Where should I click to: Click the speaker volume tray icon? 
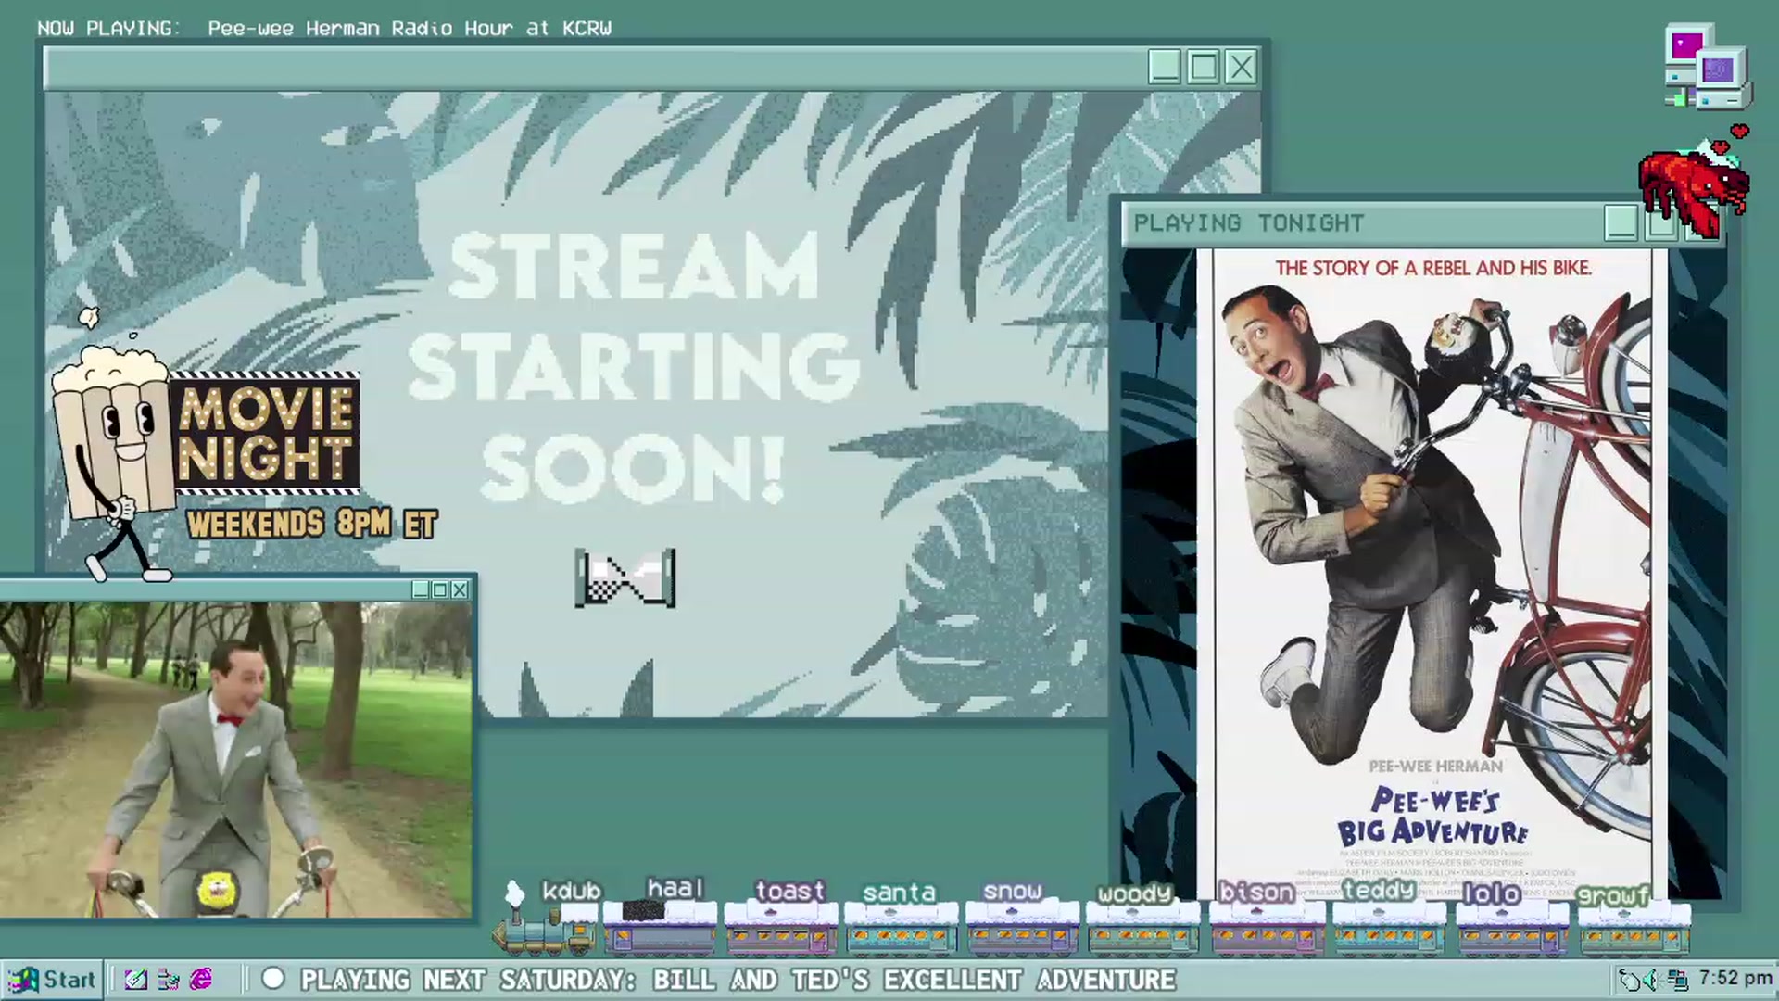click(x=1651, y=980)
